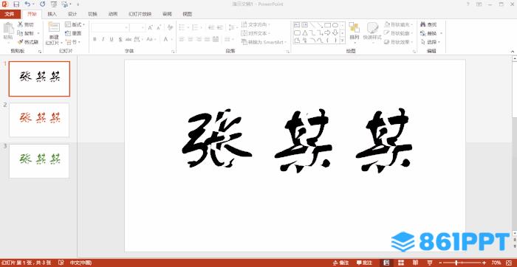517x267 pixels.
Task: Click the Text Direction (文字方向) button
Action: pyautogui.click(x=256, y=24)
